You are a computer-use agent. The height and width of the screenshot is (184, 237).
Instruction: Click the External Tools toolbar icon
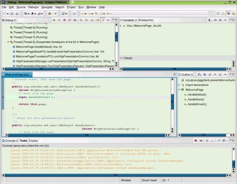tap(39, 13)
